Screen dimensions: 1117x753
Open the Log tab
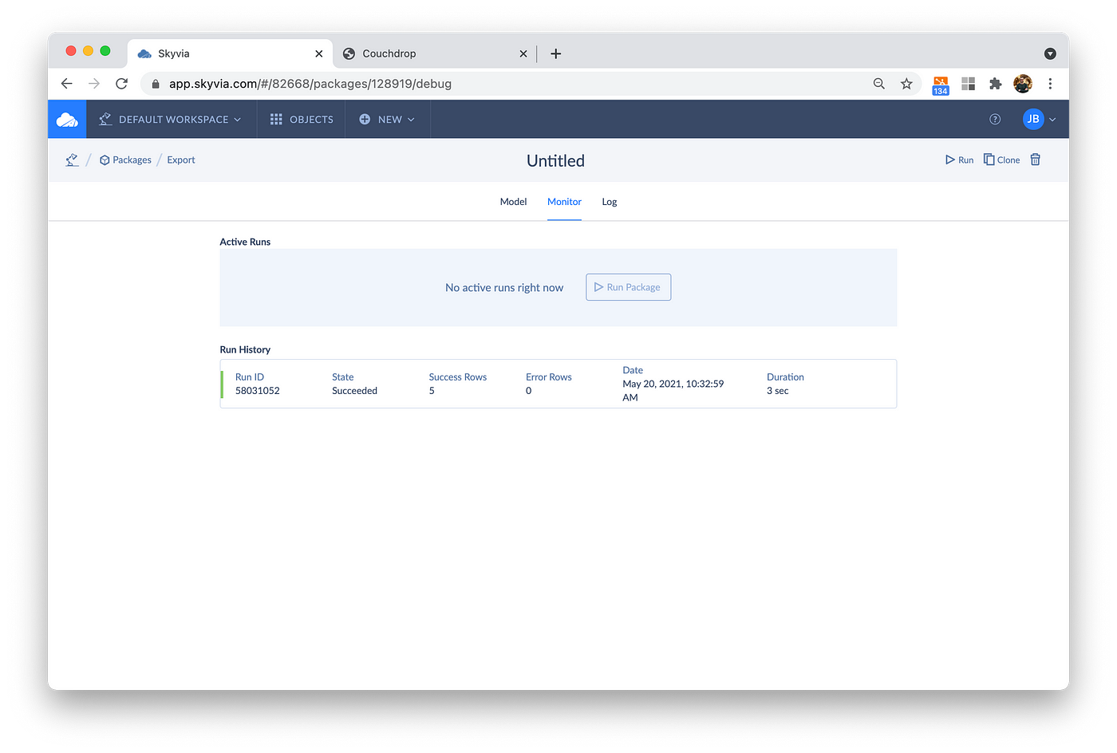pos(609,202)
